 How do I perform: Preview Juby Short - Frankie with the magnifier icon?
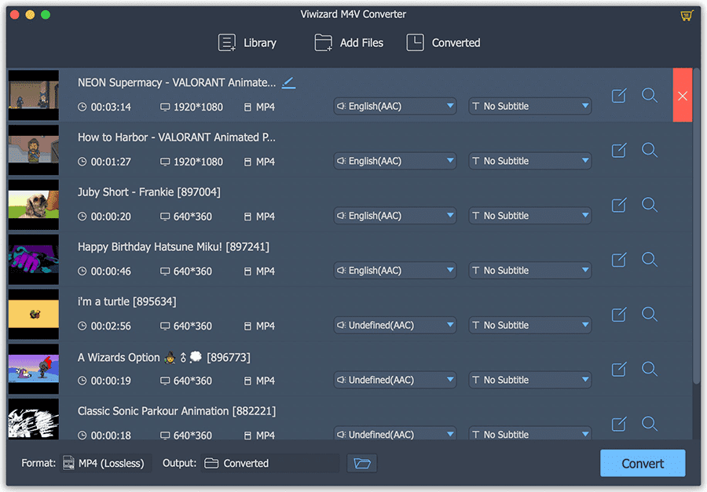pyautogui.click(x=650, y=205)
